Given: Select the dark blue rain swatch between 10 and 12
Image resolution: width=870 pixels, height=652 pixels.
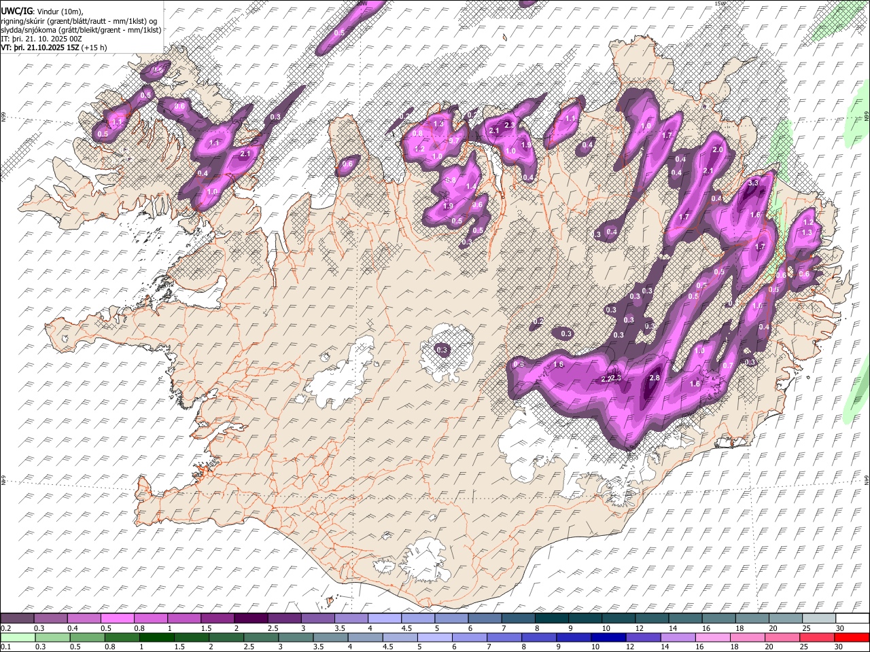Looking at the screenshot, I should point(608,637).
